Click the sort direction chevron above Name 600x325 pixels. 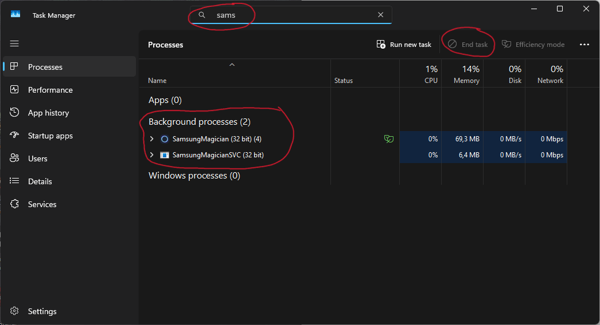point(232,65)
